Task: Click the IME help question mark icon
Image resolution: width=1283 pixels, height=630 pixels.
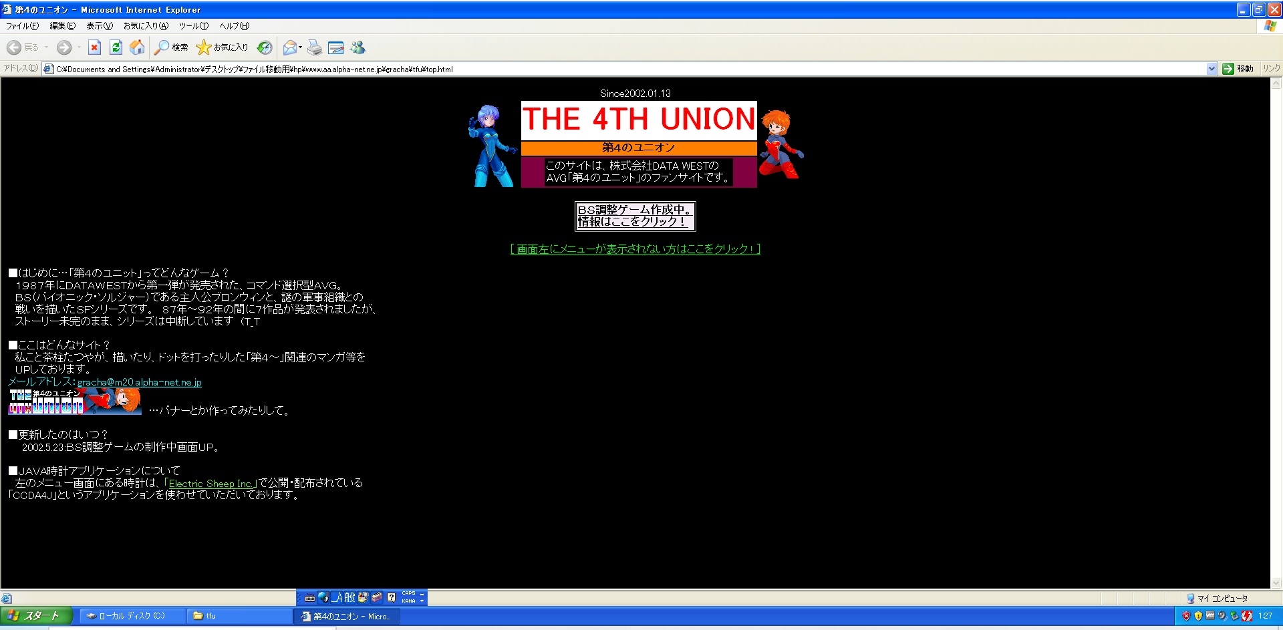Action: pos(392,597)
